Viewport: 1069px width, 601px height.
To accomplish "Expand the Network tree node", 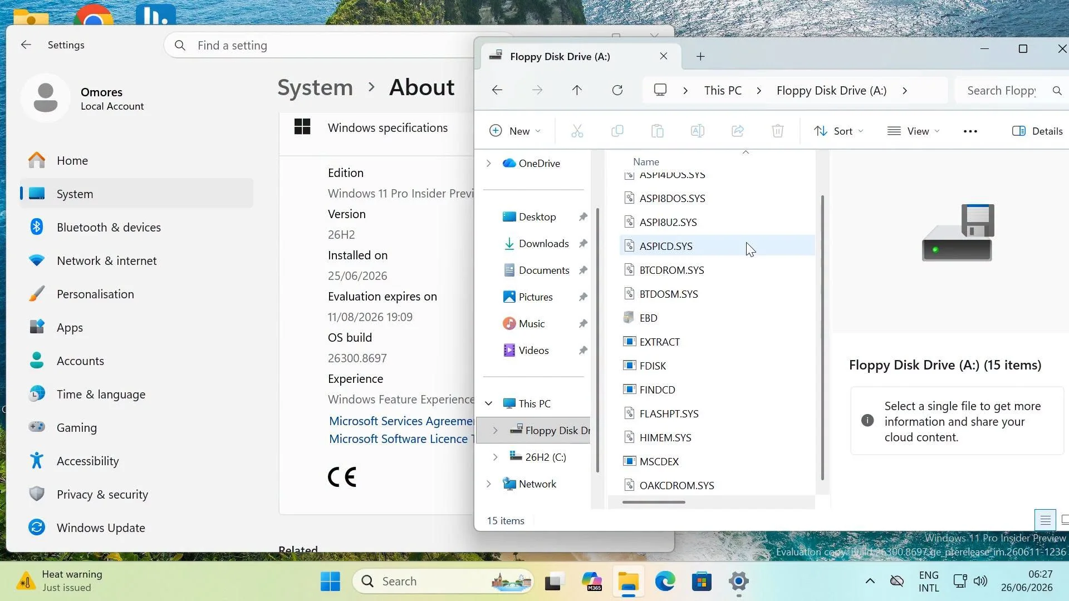I will [488, 484].
